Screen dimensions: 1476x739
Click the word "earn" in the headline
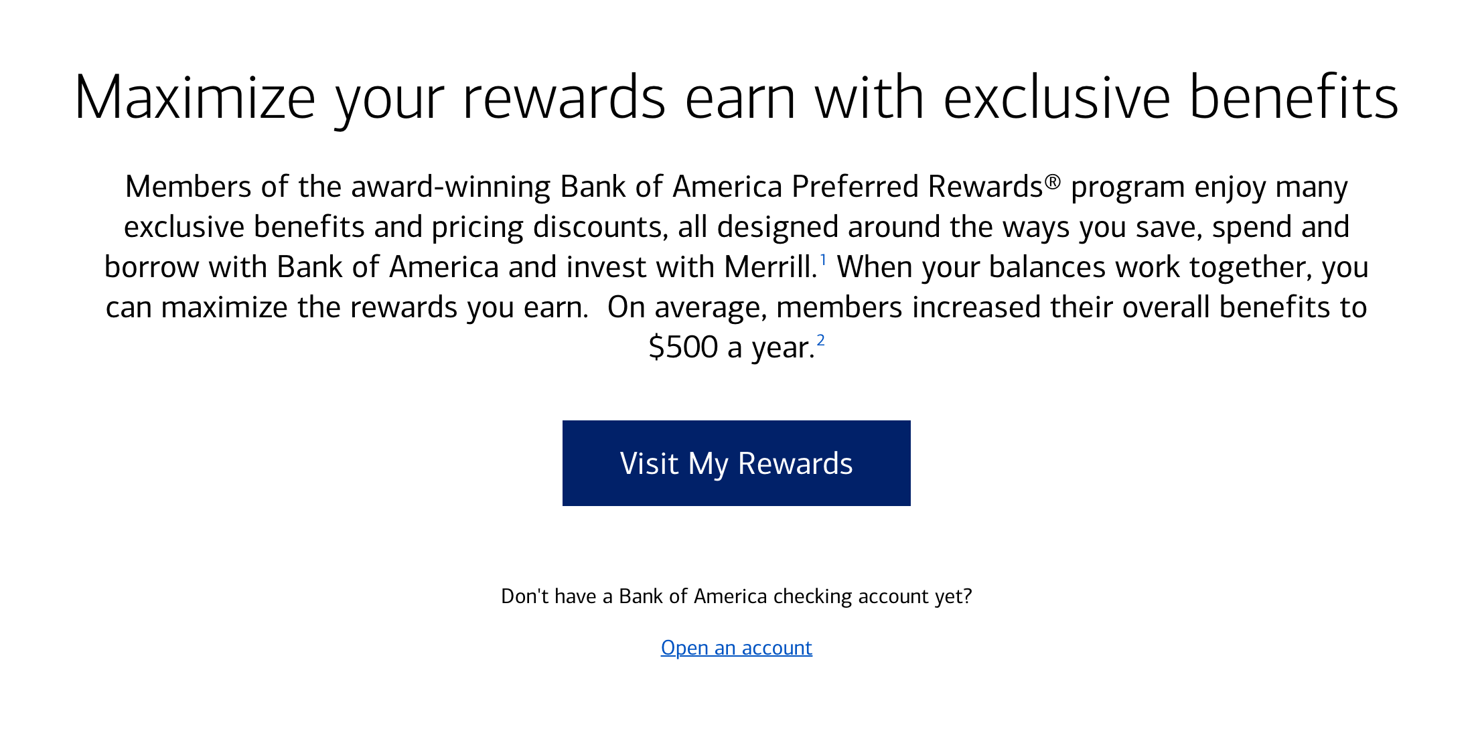(x=740, y=98)
